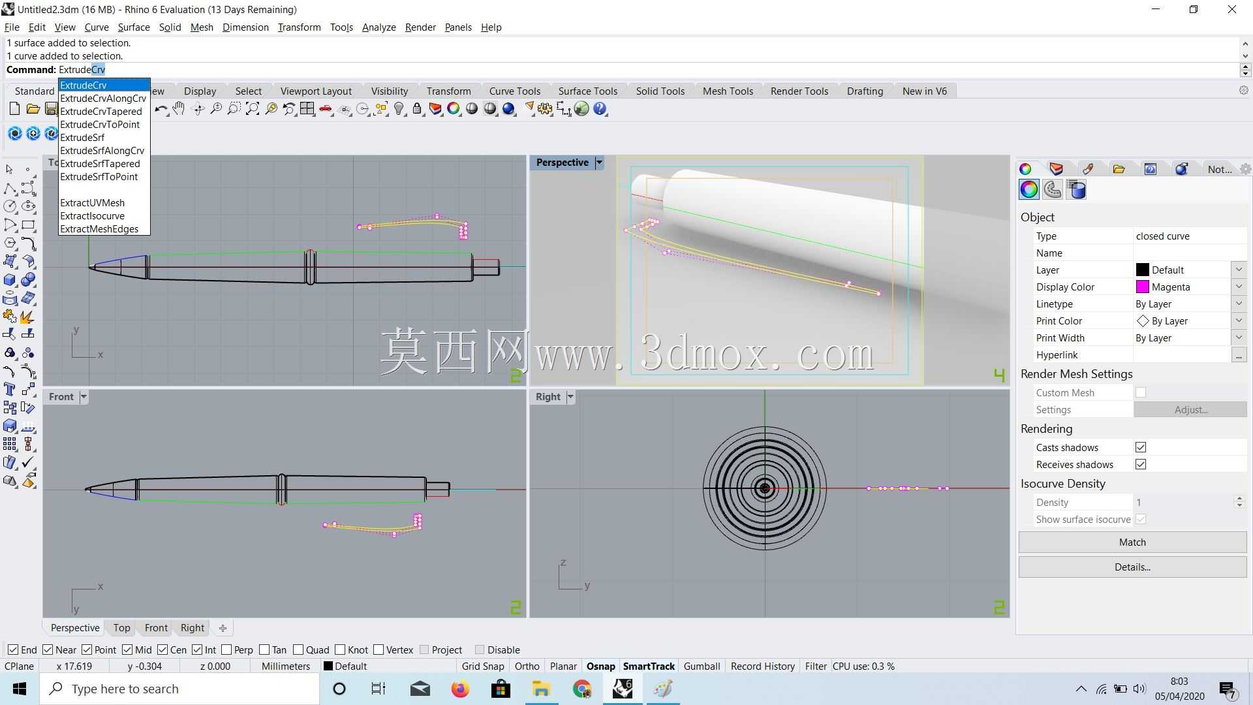Image resolution: width=1253 pixels, height=705 pixels.
Task: Choose the Box solid tool
Action: pos(10,280)
